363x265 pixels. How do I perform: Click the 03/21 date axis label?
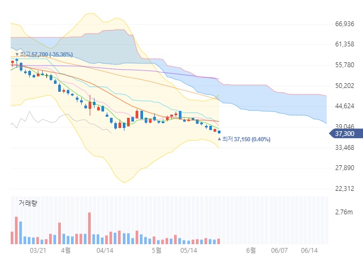[38, 251]
